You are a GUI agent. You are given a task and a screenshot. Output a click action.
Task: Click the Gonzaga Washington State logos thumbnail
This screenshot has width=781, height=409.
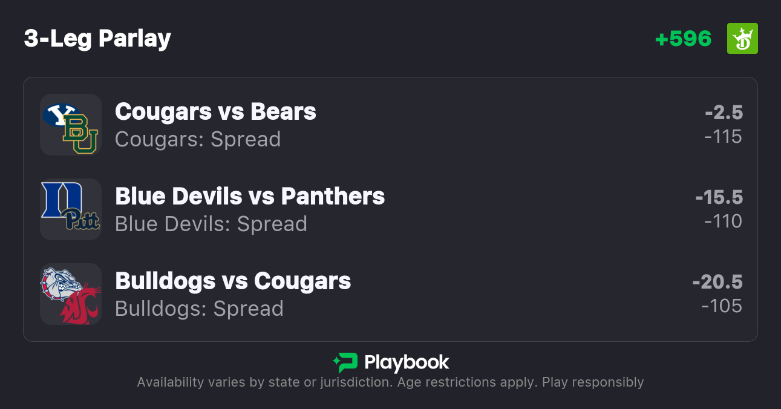(71, 294)
